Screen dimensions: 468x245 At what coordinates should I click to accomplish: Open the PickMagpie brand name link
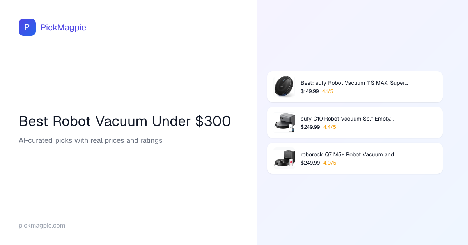[x=63, y=27]
